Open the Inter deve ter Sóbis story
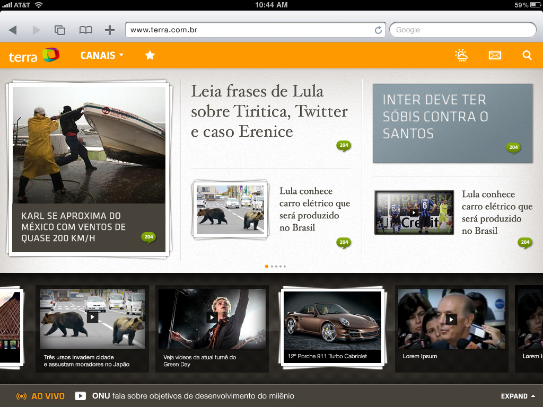This screenshot has width=543, height=407. pyautogui.click(x=452, y=123)
